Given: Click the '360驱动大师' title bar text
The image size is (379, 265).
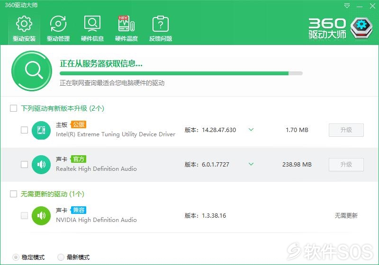Looking at the screenshot, I should point(21,5).
